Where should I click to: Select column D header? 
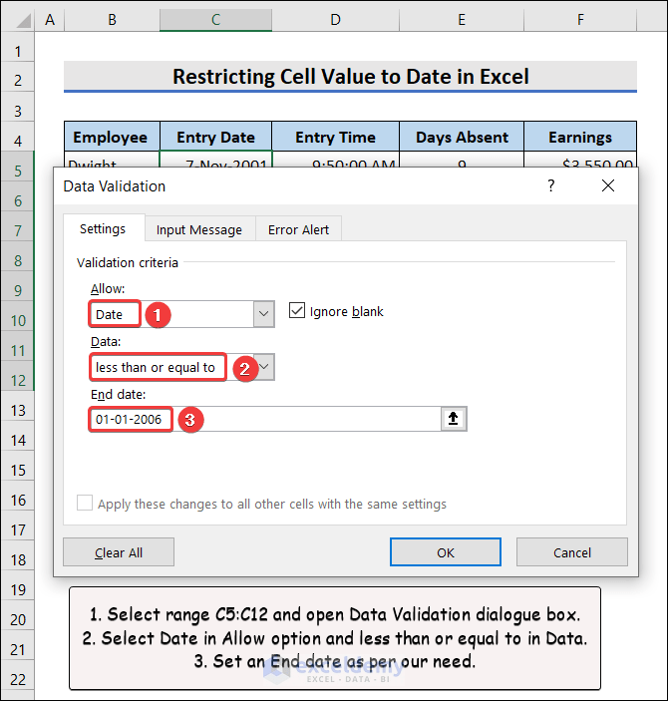pyautogui.click(x=335, y=20)
